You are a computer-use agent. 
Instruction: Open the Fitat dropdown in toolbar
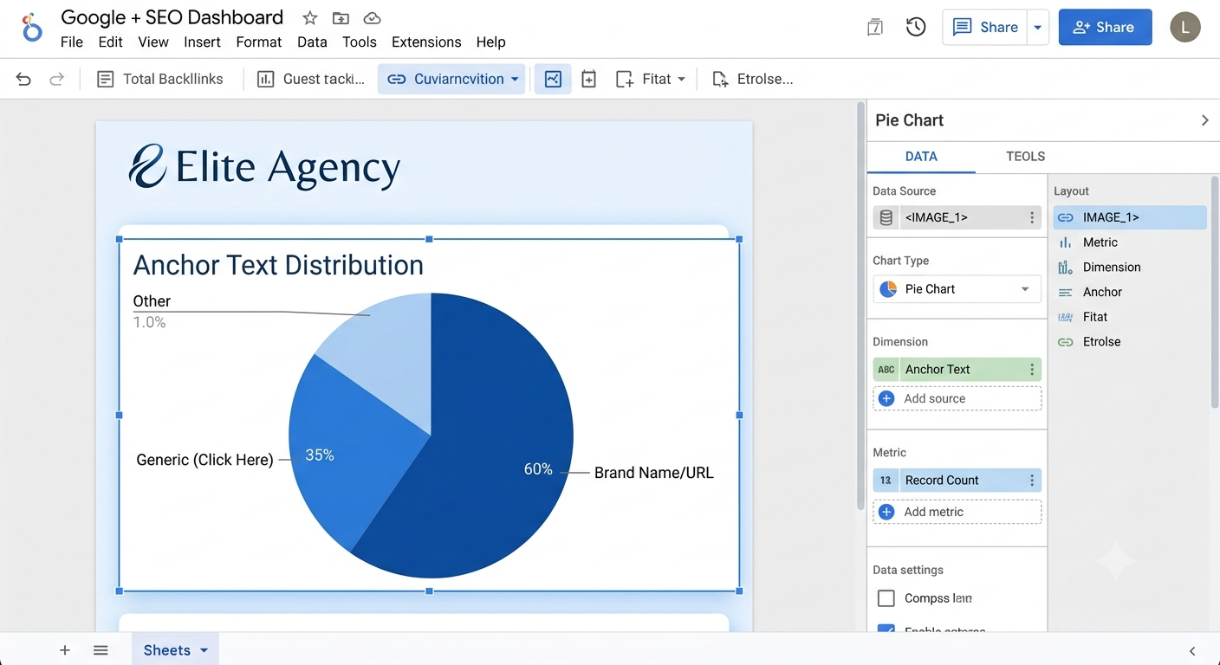click(x=651, y=79)
